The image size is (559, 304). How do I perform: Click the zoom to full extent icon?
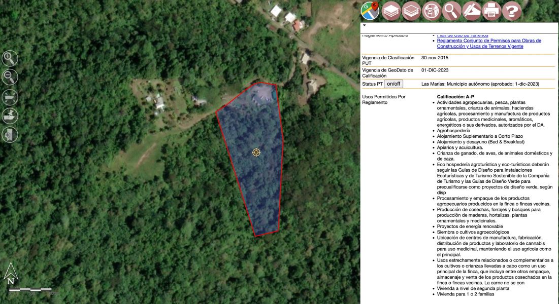point(10,96)
